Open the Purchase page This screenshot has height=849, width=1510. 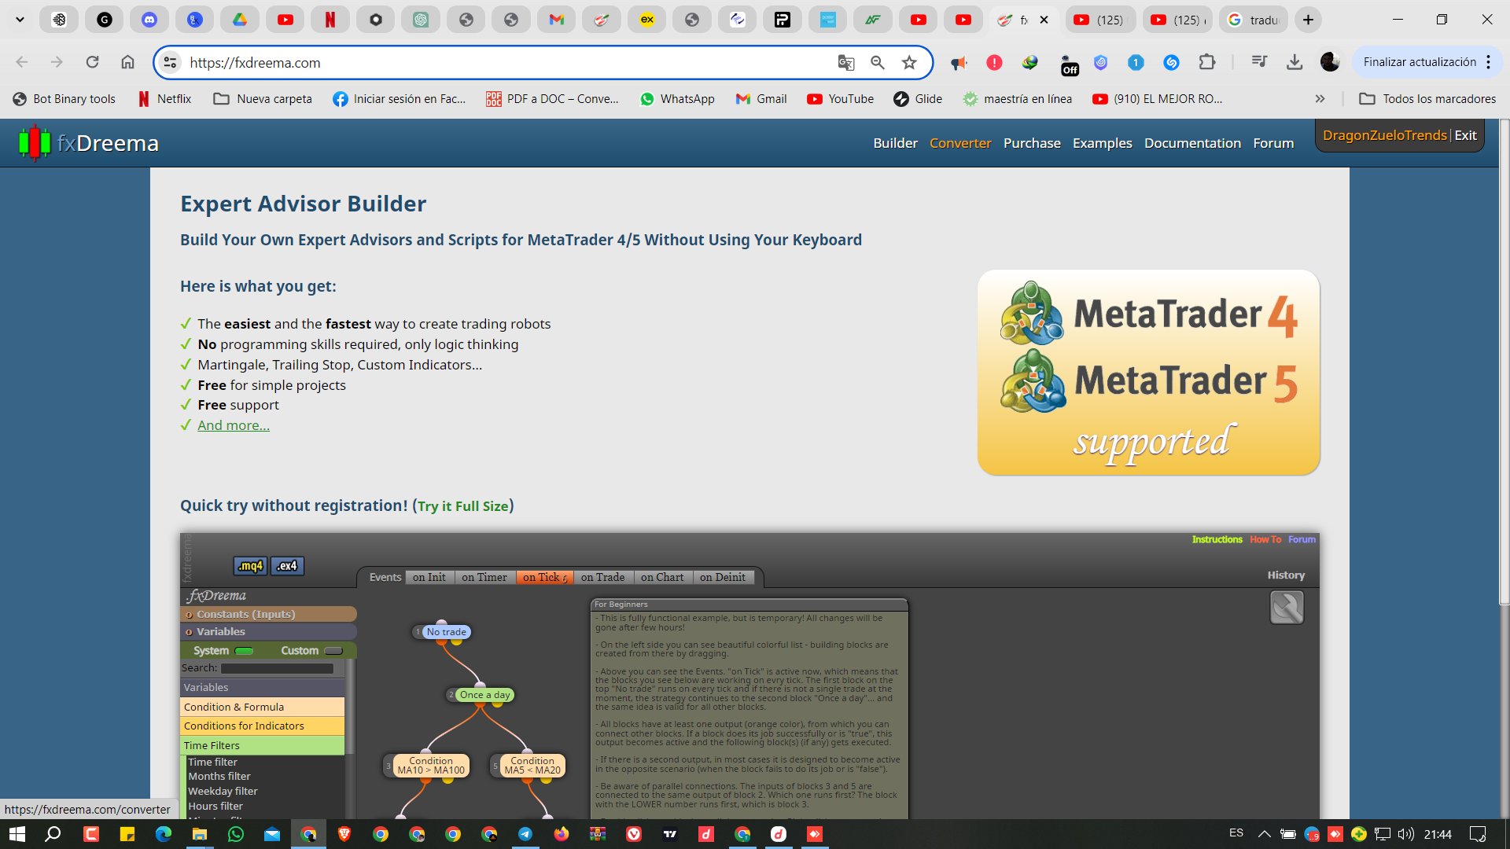pos(1032,143)
